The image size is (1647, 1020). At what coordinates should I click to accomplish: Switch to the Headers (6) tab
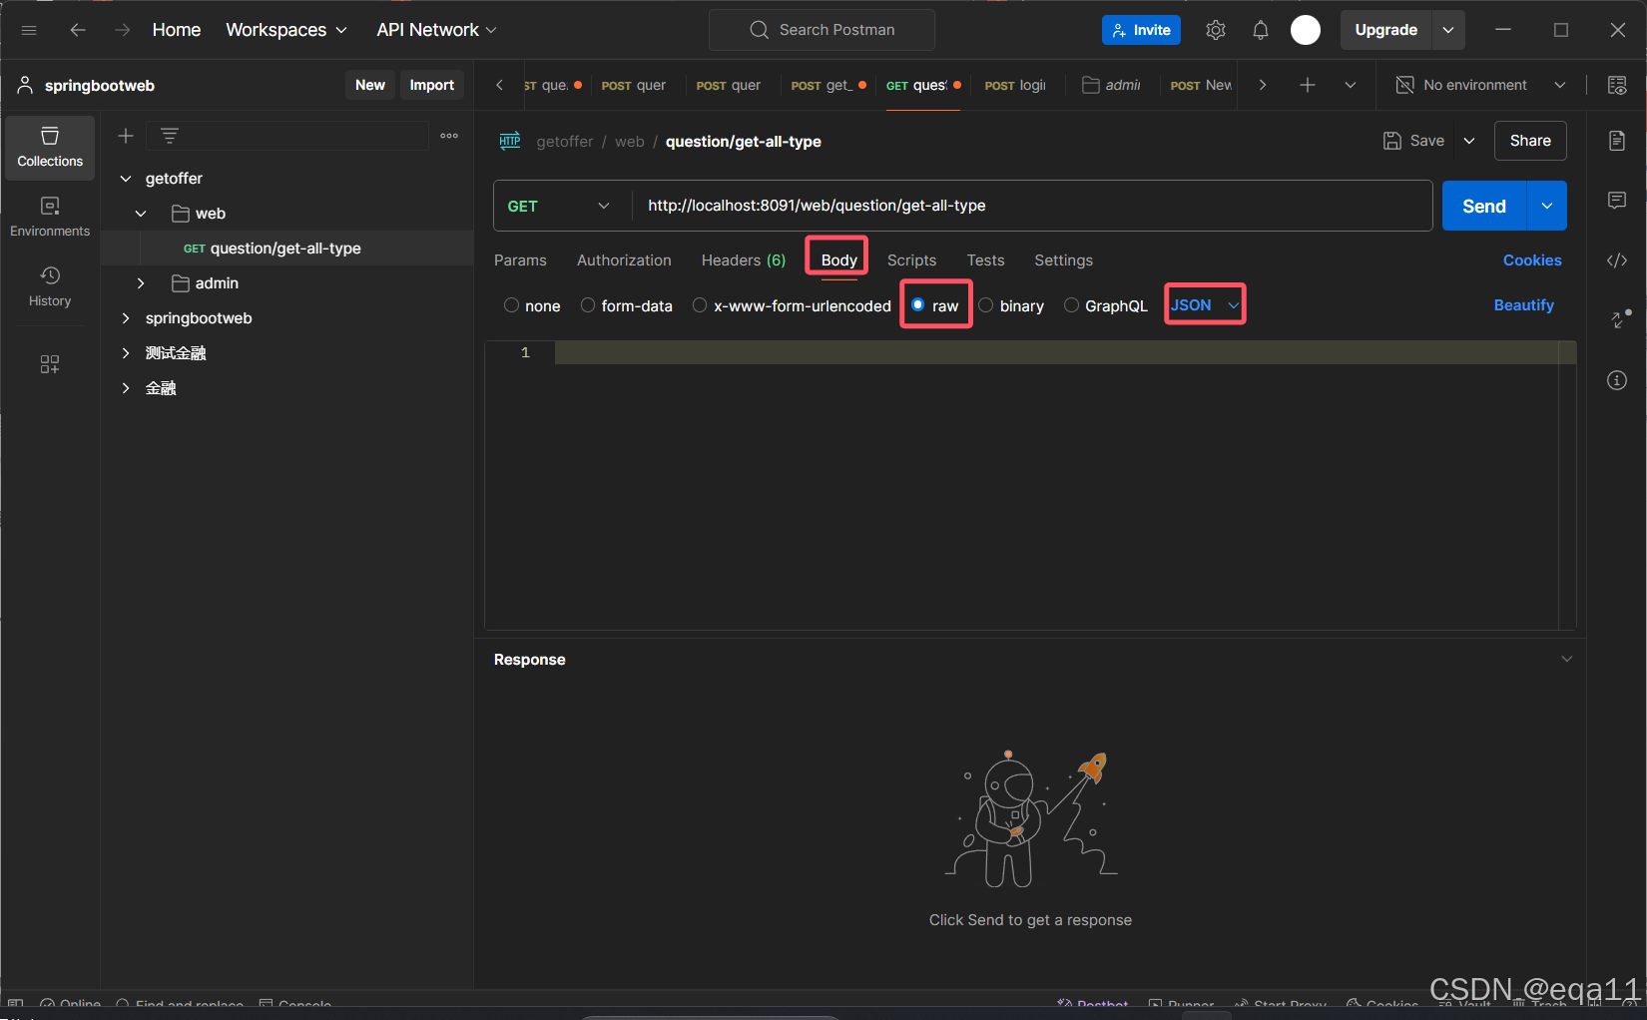pos(743,260)
